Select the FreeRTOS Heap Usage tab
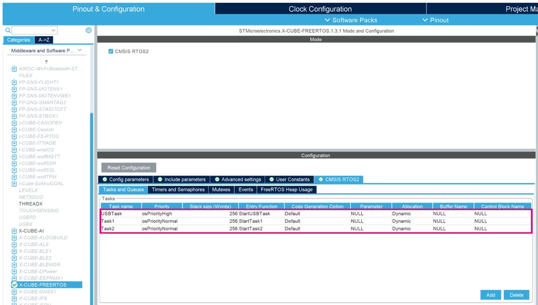The height and width of the screenshot is (305, 538). tap(287, 189)
